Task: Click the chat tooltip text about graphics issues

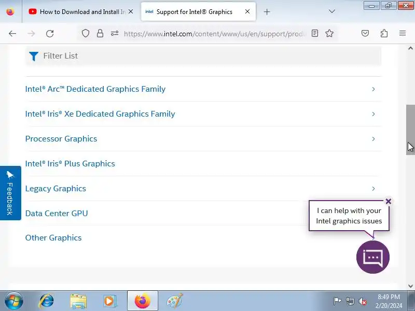Action: (x=349, y=216)
